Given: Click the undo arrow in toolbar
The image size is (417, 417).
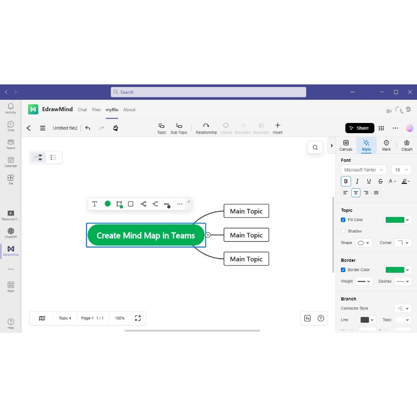Looking at the screenshot, I should pyautogui.click(x=88, y=128).
